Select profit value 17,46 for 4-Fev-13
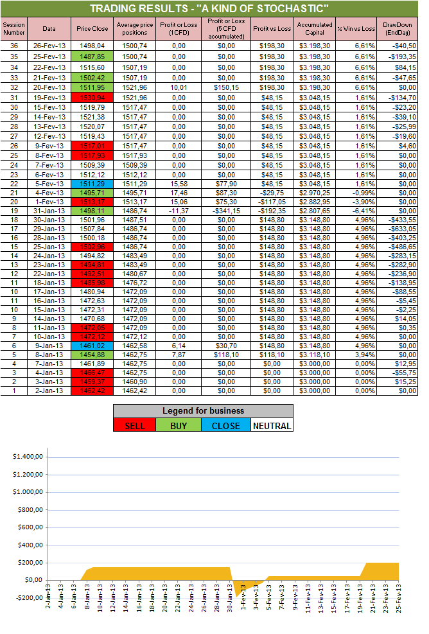The height and width of the screenshot is (634, 429). (x=179, y=193)
